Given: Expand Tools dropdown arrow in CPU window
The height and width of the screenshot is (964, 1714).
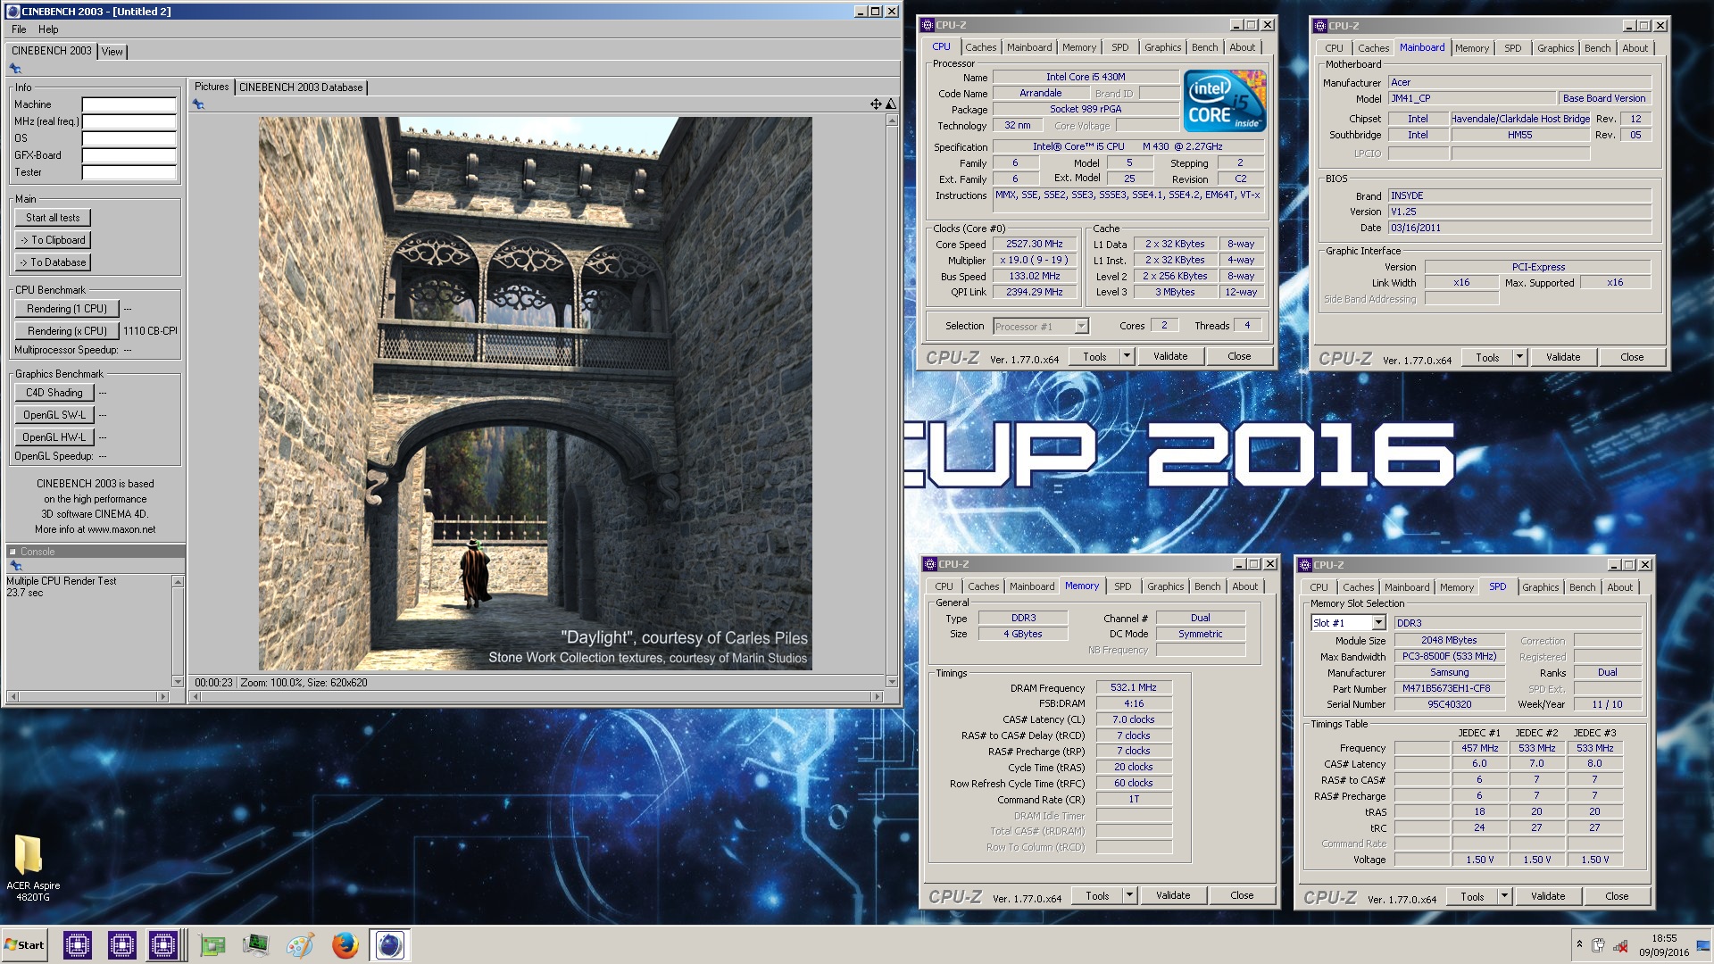Looking at the screenshot, I should pos(1127,356).
